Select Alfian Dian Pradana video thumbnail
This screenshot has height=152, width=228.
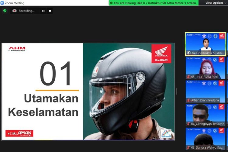(x=206, y=92)
